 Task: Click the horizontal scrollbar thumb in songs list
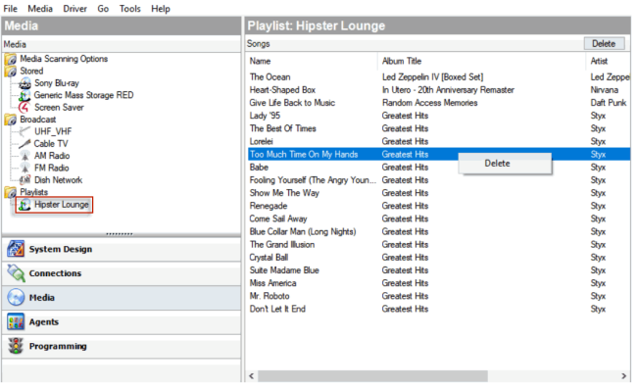tap(372, 376)
